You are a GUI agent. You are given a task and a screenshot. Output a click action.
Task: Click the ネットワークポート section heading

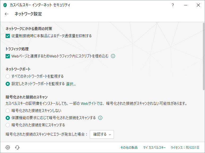pos(18,69)
